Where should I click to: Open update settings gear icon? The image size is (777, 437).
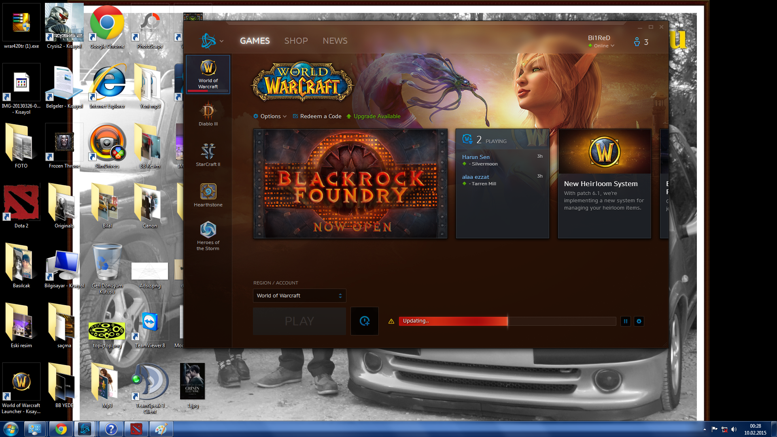639,321
